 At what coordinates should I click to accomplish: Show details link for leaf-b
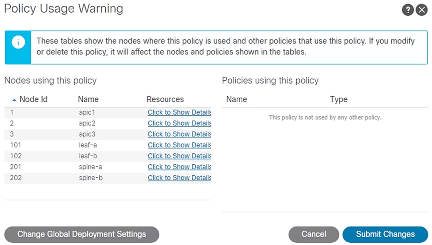click(x=179, y=156)
